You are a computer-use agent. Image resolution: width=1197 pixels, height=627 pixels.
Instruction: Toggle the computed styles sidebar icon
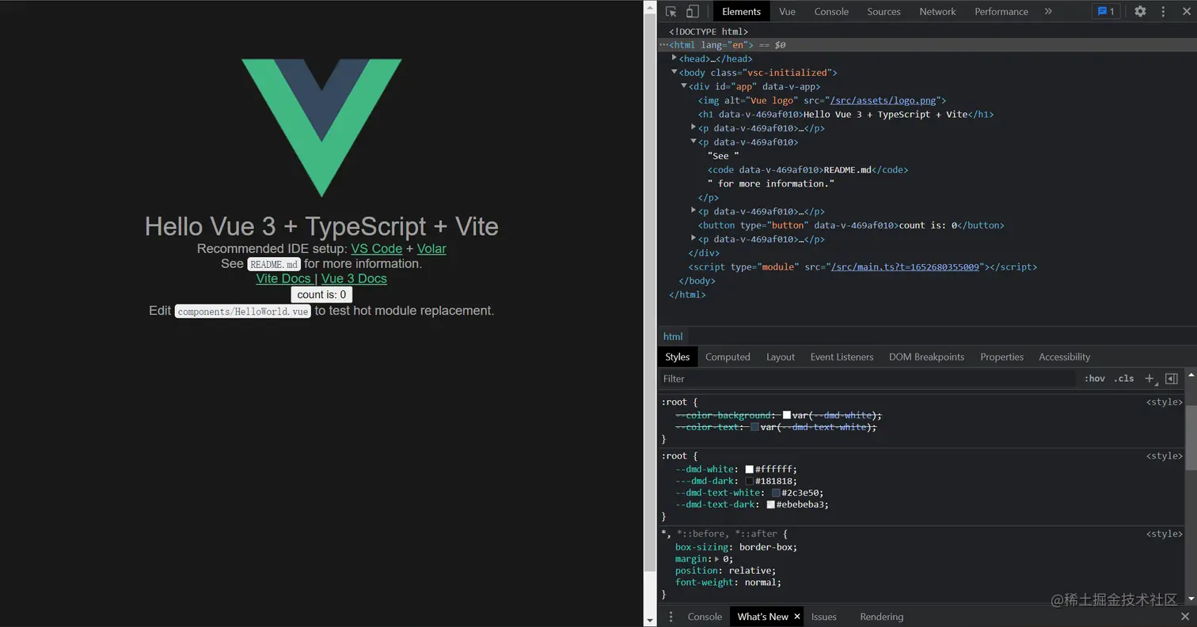click(x=1172, y=379)
